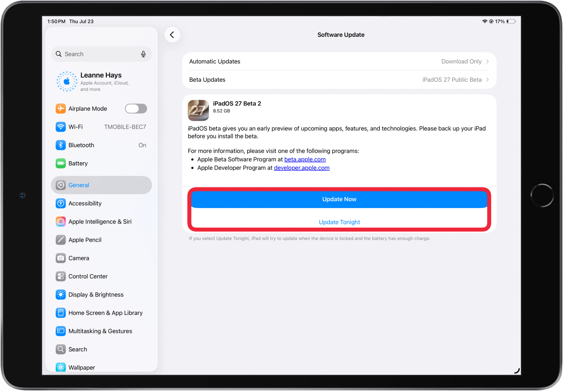Tap the Beta Updates row label

tap(207, 80)
